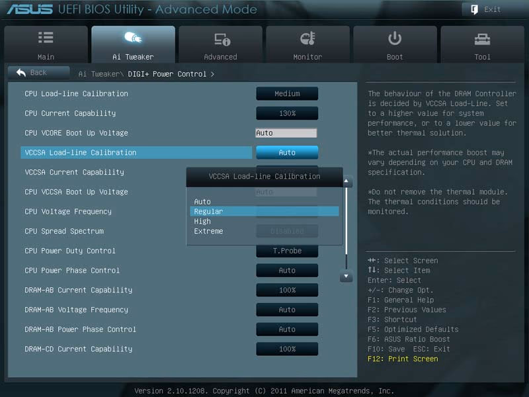Click the F12: Print Screen hint

click(x=403, y=359)
